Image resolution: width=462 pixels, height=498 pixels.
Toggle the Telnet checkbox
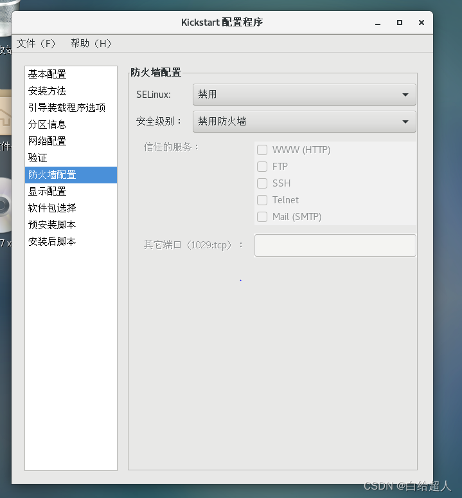pos(262,200)
